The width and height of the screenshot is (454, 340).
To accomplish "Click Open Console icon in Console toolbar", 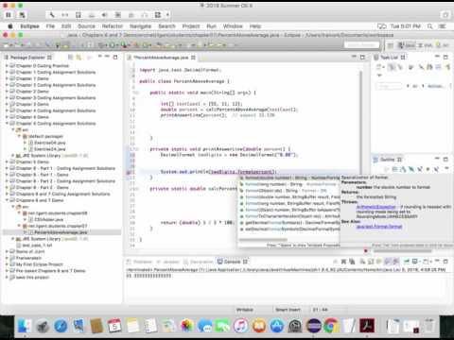I will click(x=427, y=262).
